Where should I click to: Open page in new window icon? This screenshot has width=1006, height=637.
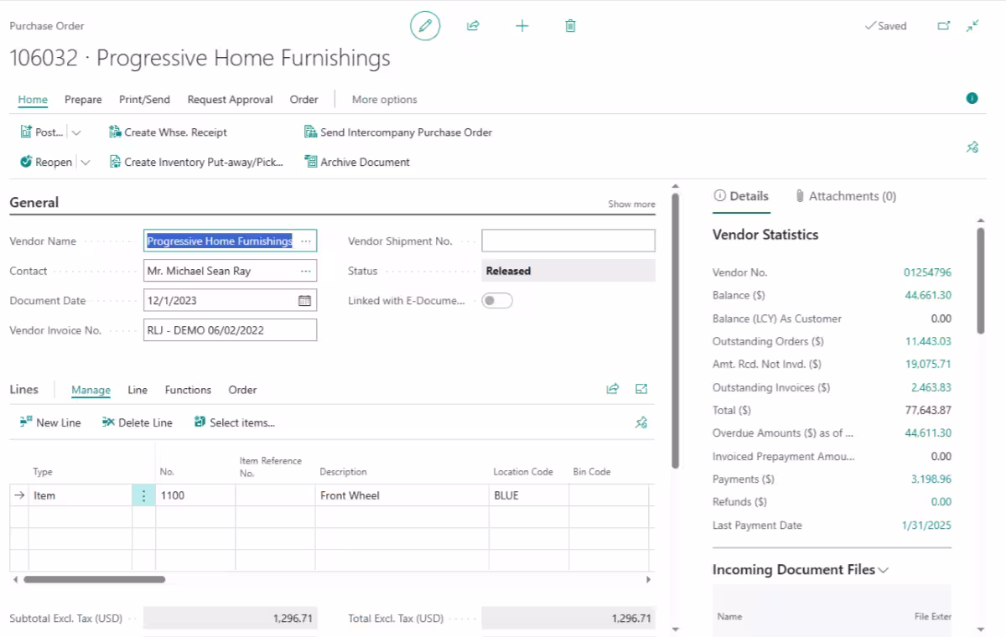(x=944, y=26)
